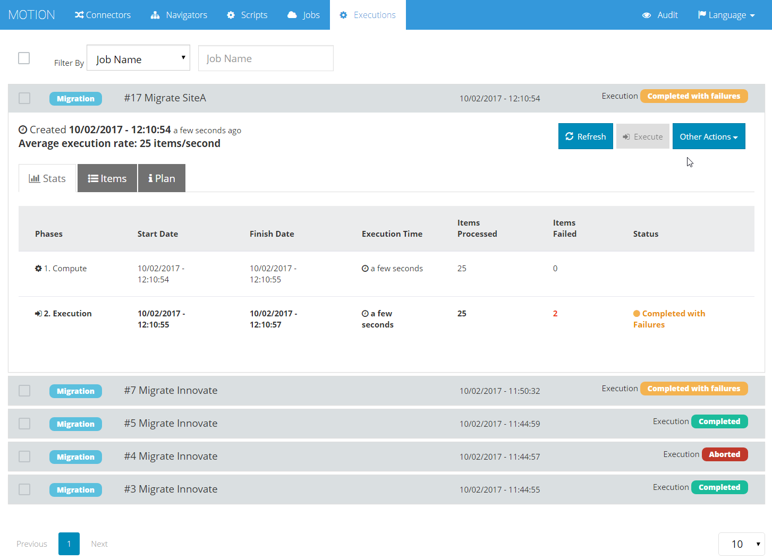The height and width of the screenshot is (560, 772).
Task: Go to page 1 in pagination
Action: (69, 544)
